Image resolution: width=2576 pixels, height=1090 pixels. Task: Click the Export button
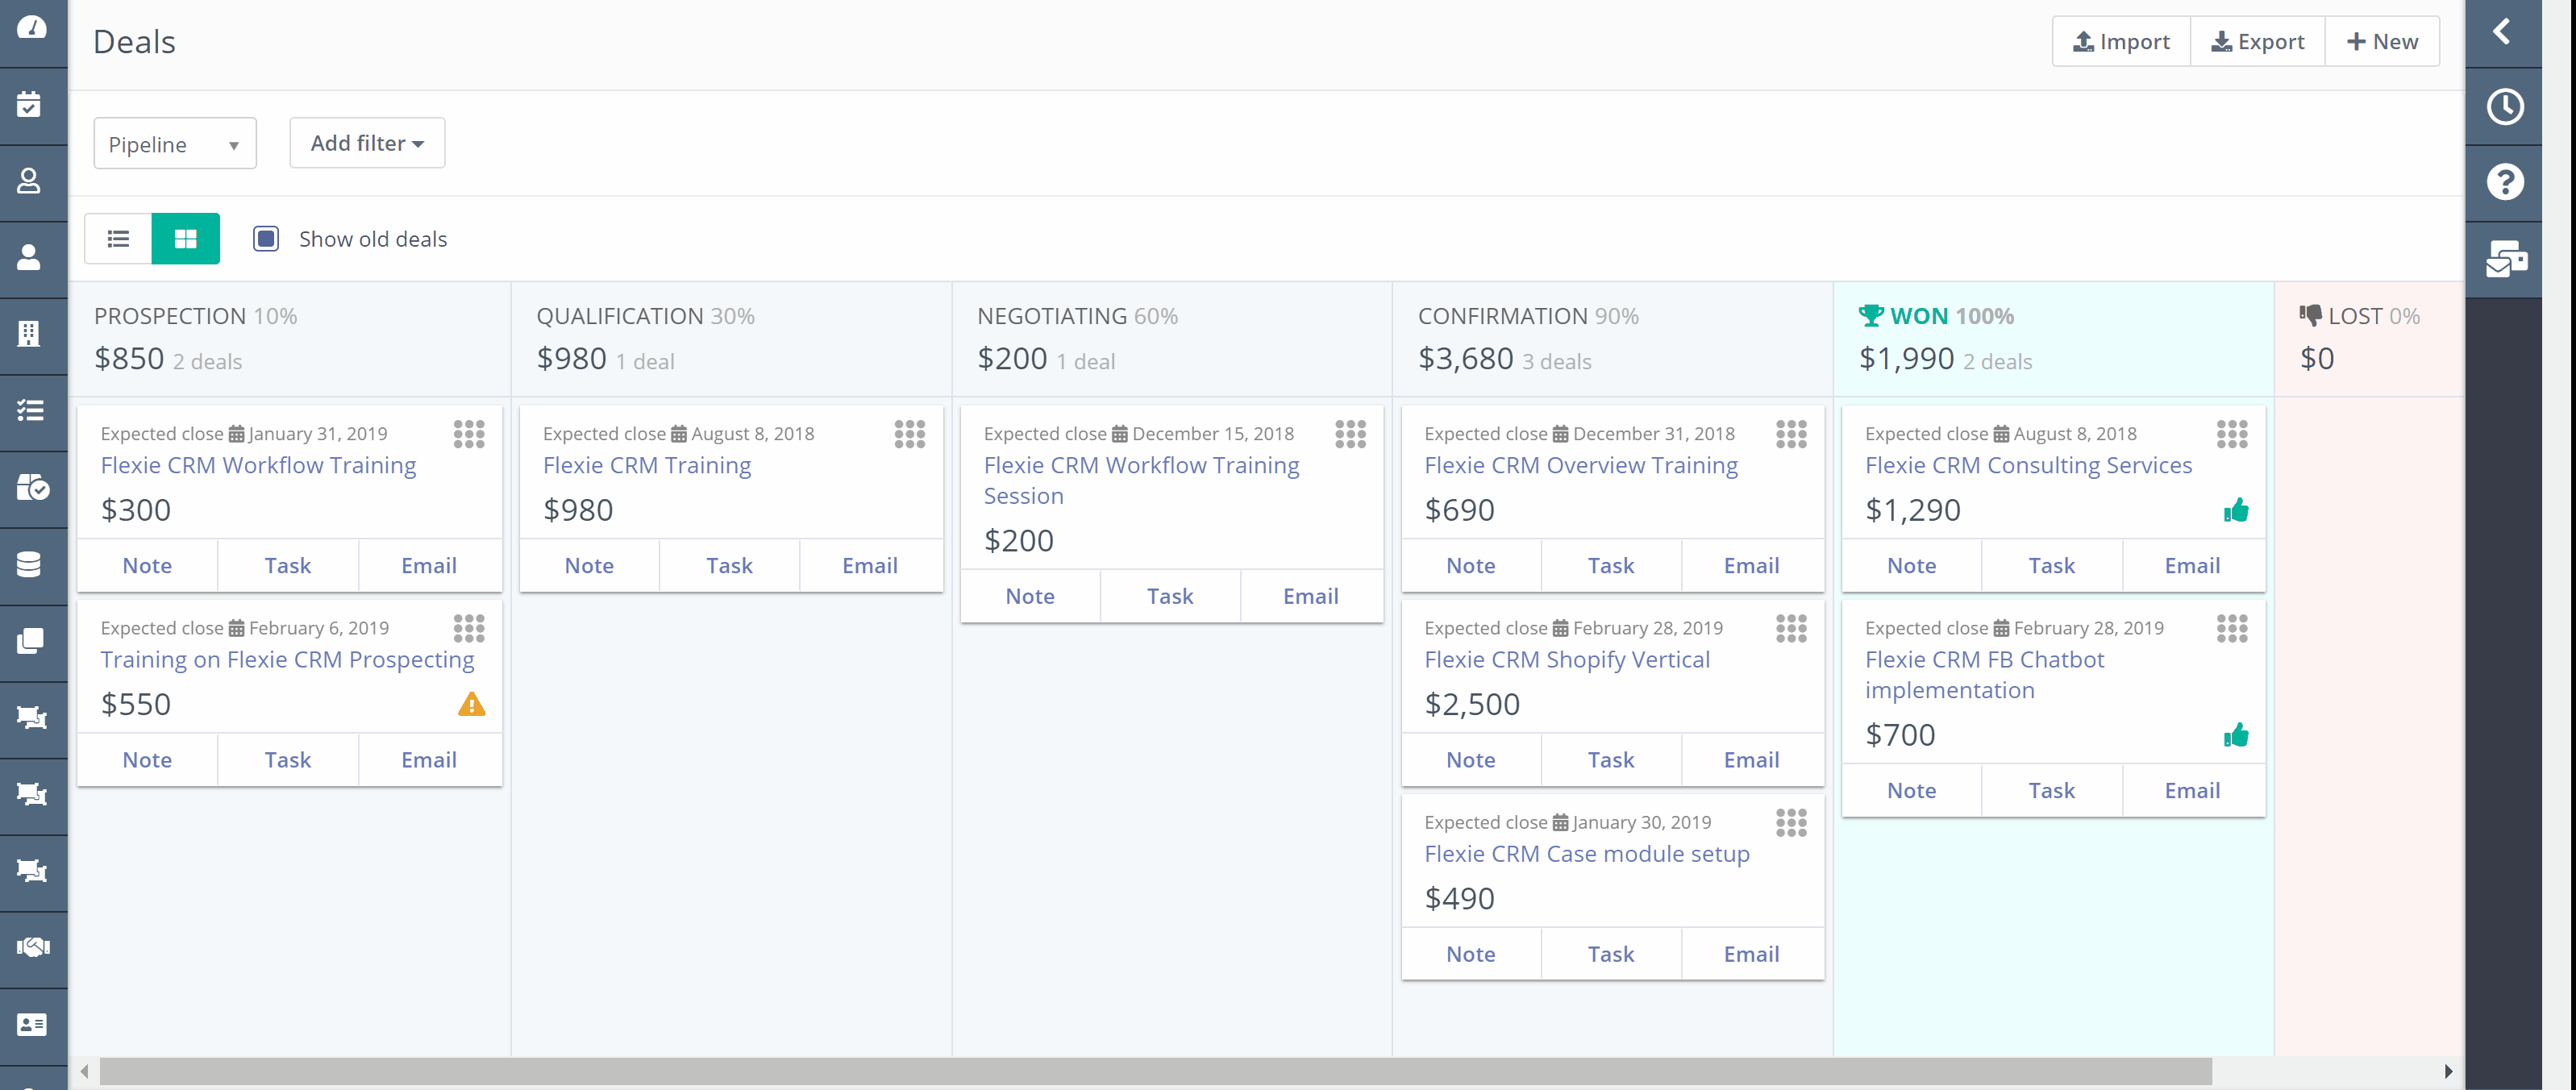tap(2257, 42)
